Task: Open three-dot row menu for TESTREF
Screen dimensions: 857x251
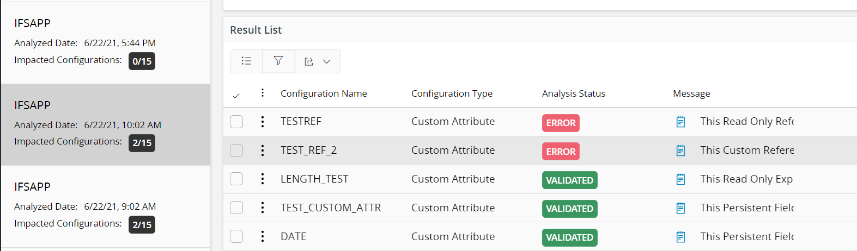Action: tap(263, 122)
